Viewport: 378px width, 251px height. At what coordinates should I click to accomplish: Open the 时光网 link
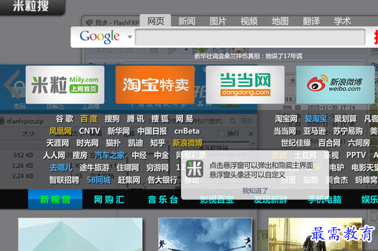click(88, 143)
